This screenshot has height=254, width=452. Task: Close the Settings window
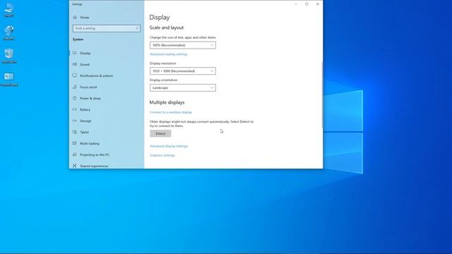coord(318,4)
